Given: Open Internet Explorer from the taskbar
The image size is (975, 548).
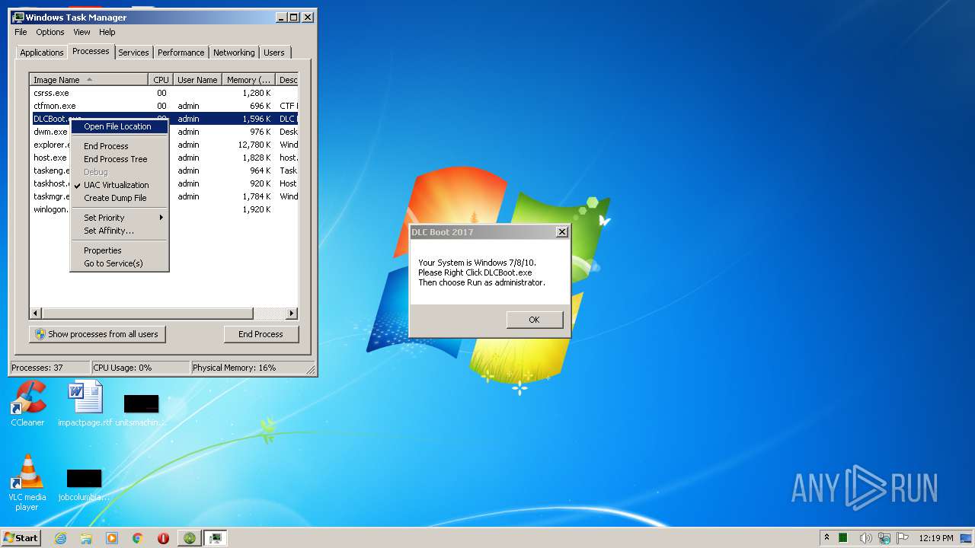Looking at the screenshot, I should pyautogui.click(x=61, y=538).
